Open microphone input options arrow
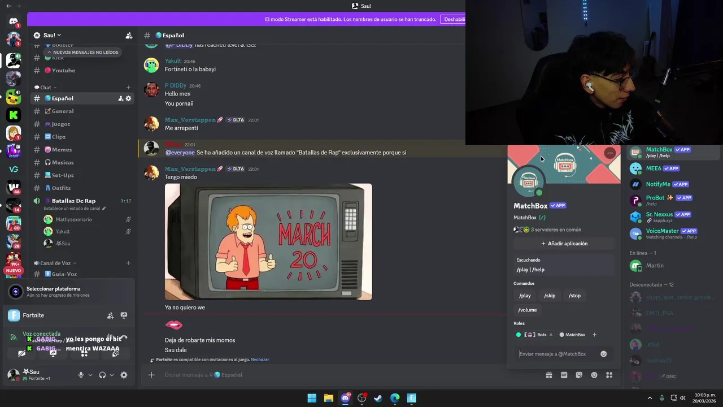 pos(90,375)
